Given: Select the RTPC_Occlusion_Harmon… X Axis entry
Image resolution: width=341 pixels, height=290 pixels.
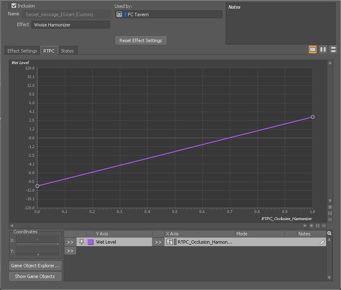Looking at the screenshot, I should (x=205, y=242).
